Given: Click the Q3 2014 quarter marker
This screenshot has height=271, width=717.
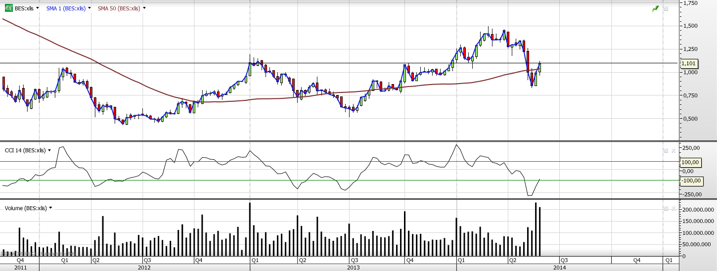Looking at the screenshot, I should (563, 260).
